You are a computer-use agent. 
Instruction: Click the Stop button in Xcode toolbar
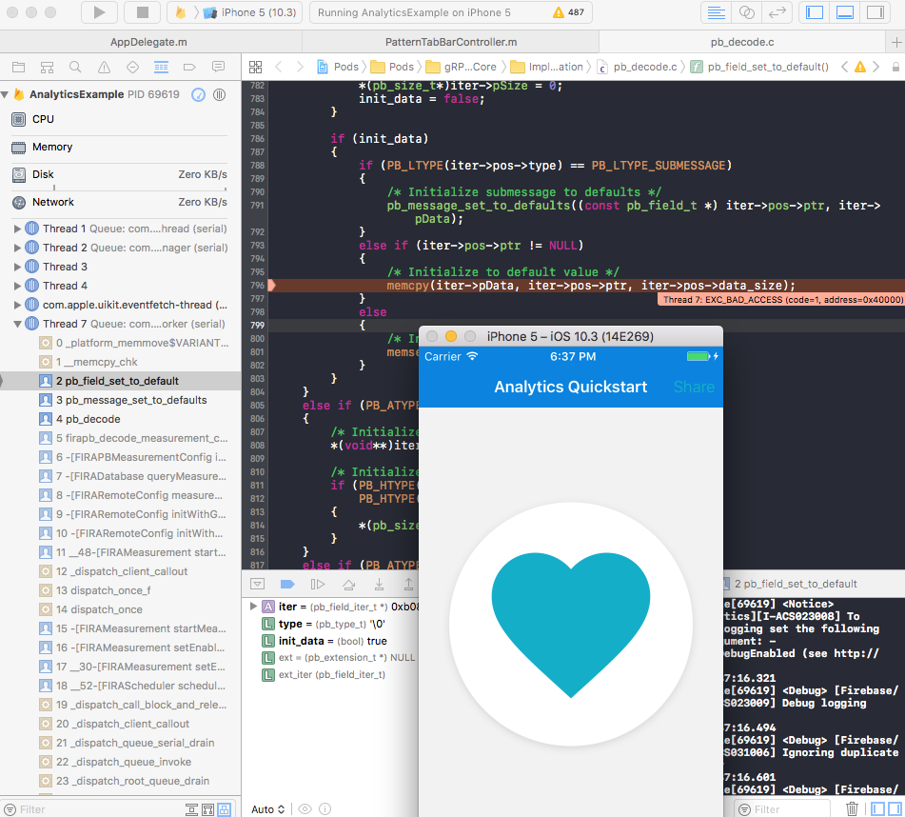coord(143,12)
